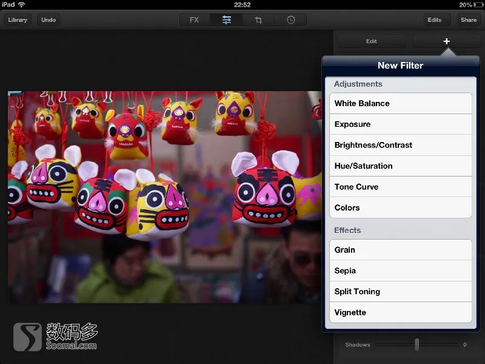485x364 pixels.
Task: Tap the photo of tiger toys
Action: pos(164,197)
